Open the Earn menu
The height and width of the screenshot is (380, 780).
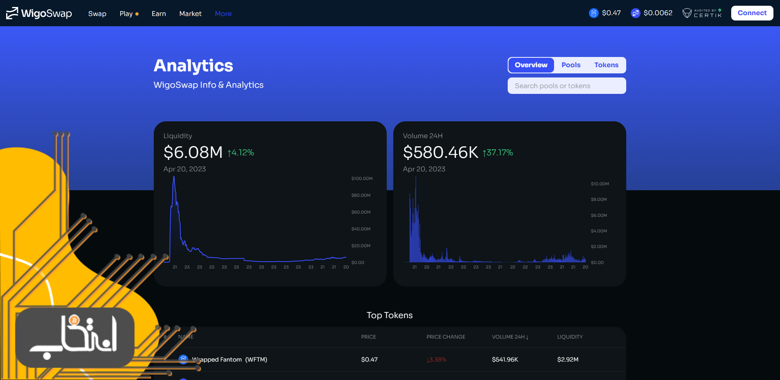[x=159, y=14]
